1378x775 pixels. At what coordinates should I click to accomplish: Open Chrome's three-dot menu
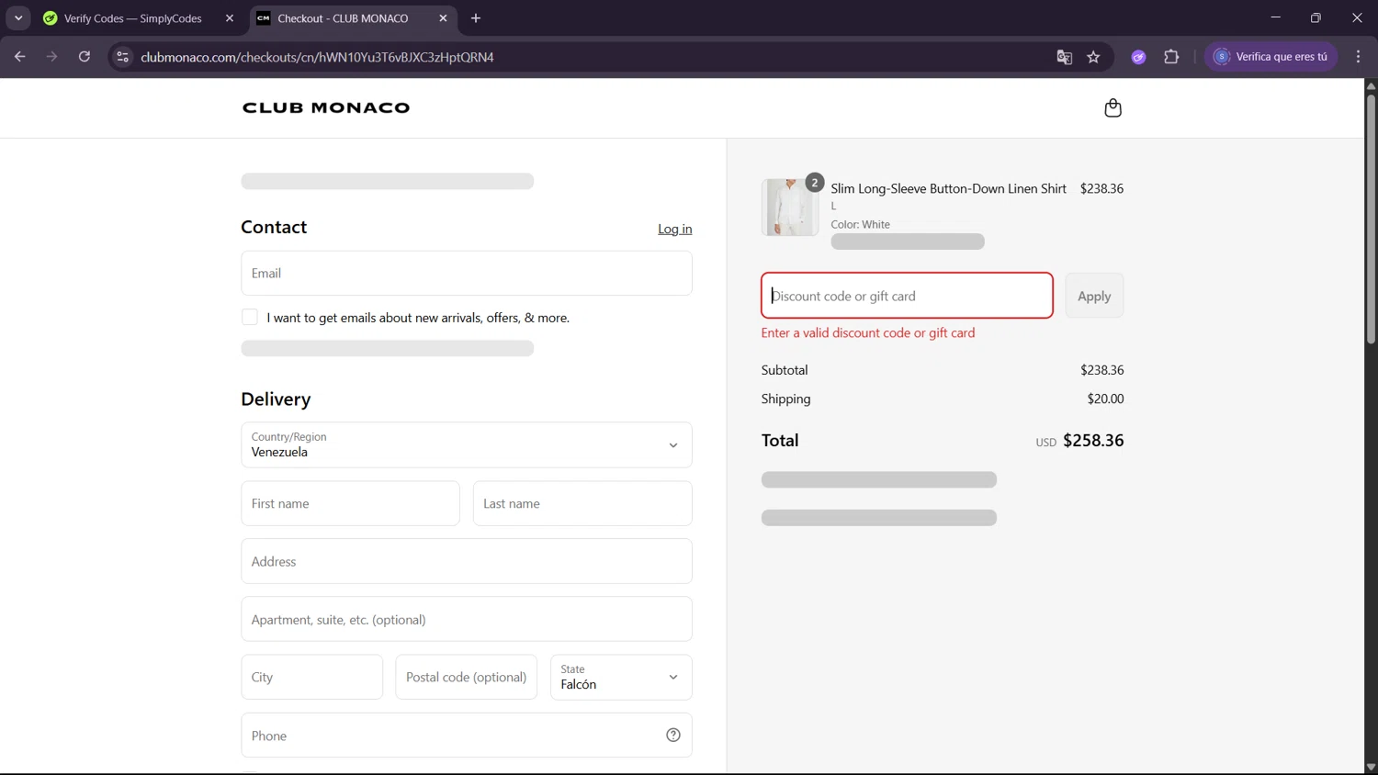[x=1358, y=57]
